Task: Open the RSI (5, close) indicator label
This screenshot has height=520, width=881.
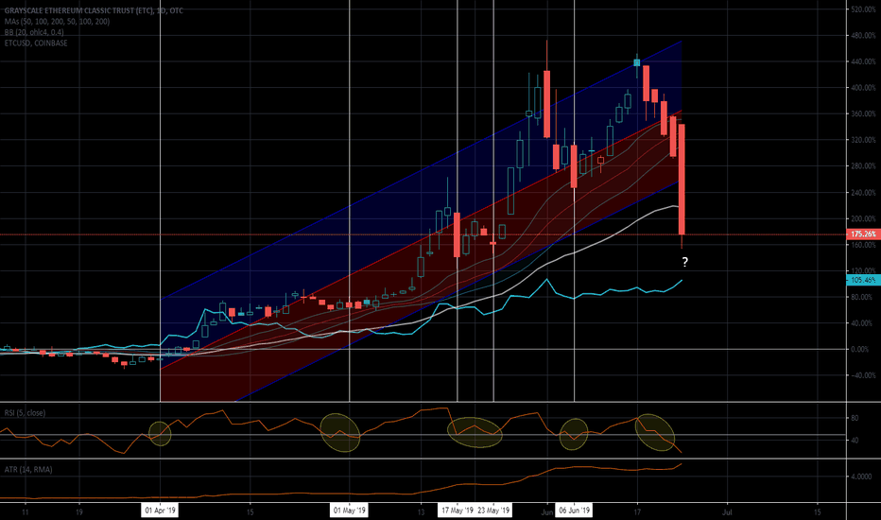Action: click(x=25, y=412)
